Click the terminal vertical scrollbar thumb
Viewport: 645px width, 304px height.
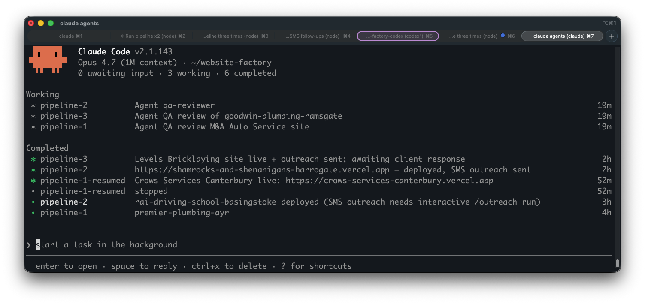tap(618, 263)
